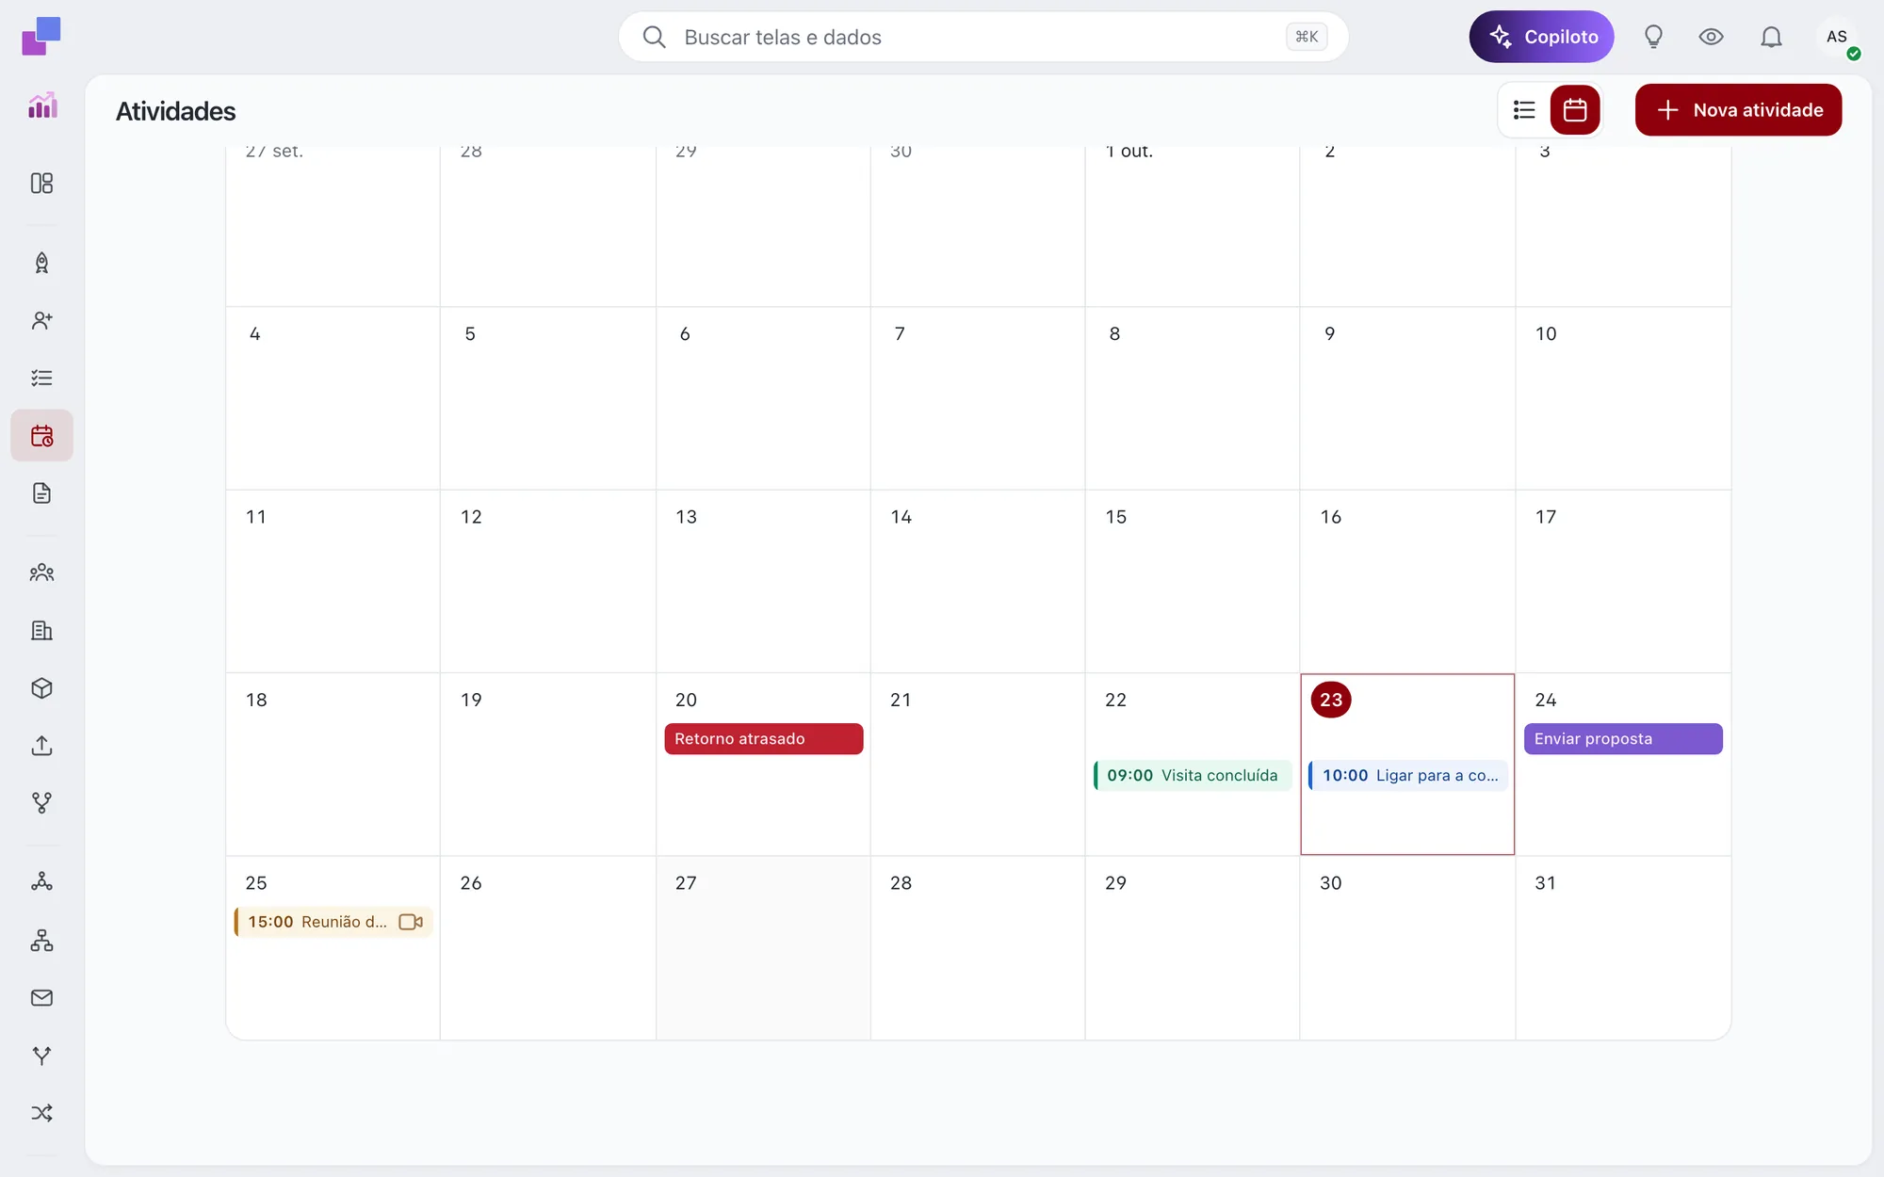Select day 20 in the calendar

[x=686, y=700]
